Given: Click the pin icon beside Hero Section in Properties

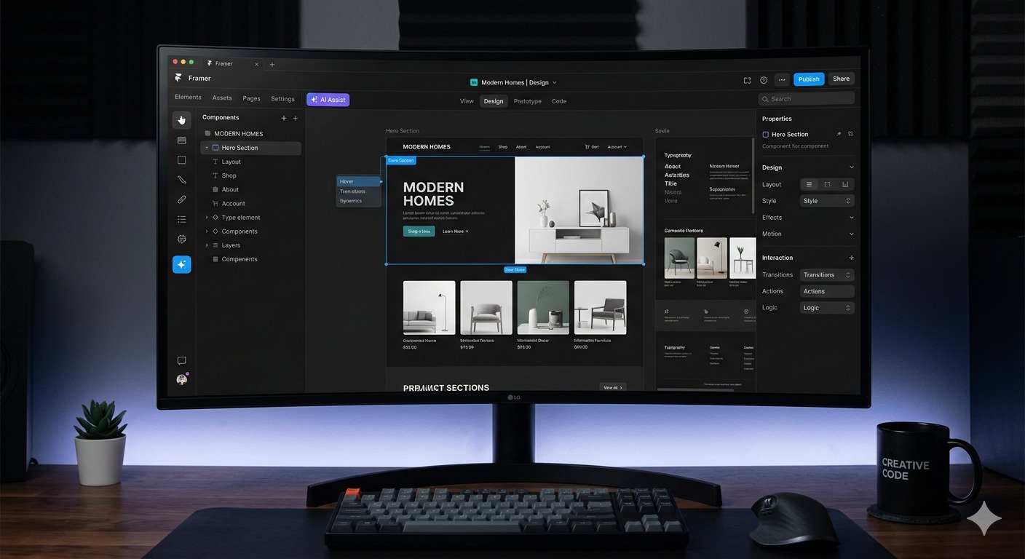Looking at the screenshot, I should pyautogui.click(x=838, y=134).
